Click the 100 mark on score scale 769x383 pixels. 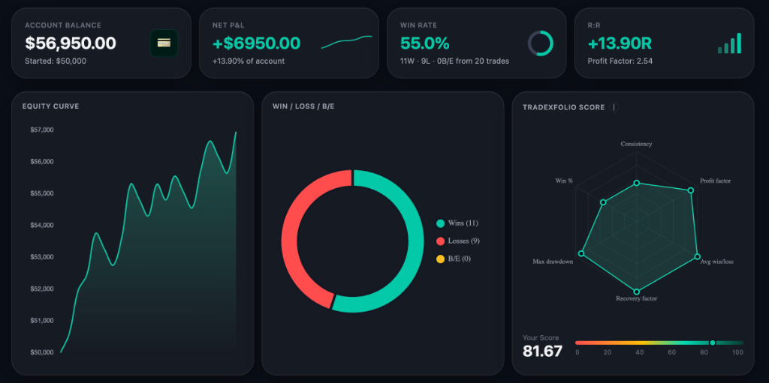point(737,352)
